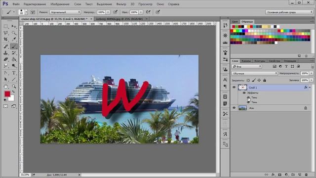Viewport: 316px width, 178px height.
Task: Toggle the second Тень effect eye
Action: pos(248,102)
